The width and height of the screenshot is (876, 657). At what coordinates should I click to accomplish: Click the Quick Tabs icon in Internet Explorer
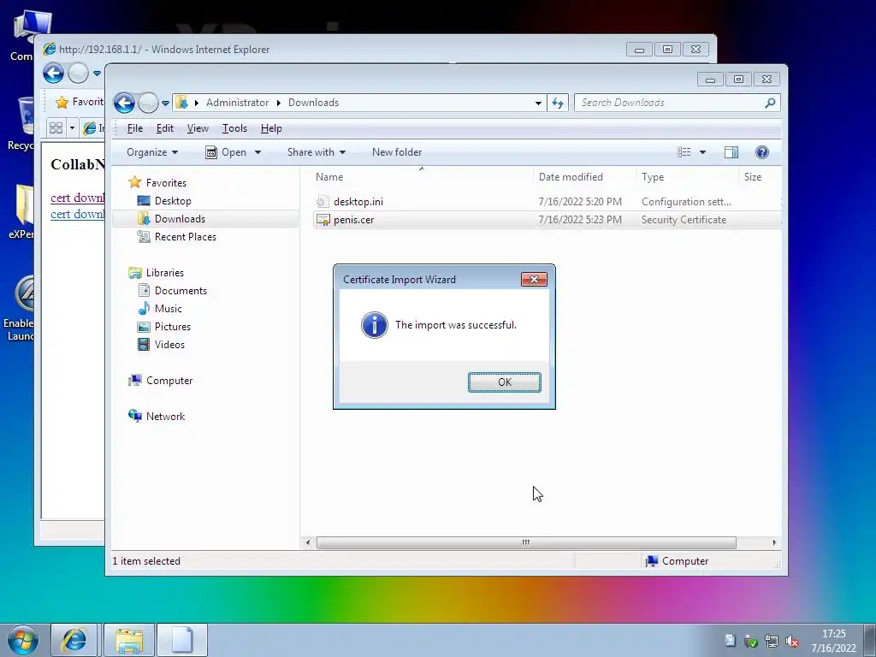56,128
